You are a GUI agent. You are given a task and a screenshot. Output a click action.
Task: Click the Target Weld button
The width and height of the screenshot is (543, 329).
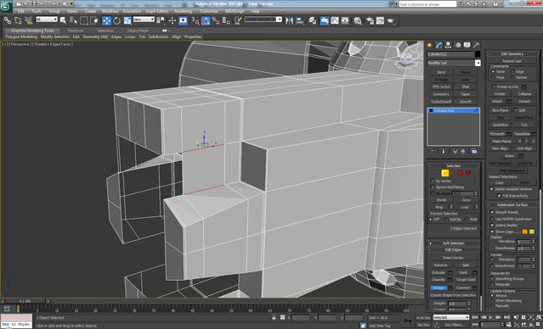(x=466, y=280)
